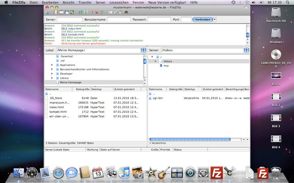Screen dimensions: 294x183
Task: Open the quickconnect history dropdown arrow
Action: click(215, 19)
